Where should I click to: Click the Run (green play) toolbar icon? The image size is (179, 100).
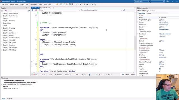76,4
